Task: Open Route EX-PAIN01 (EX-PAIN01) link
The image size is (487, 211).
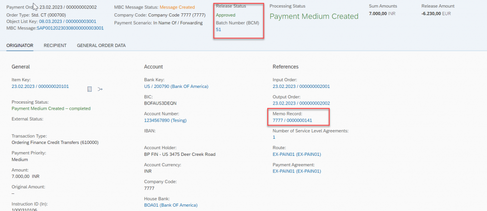Action: [297, 154]
